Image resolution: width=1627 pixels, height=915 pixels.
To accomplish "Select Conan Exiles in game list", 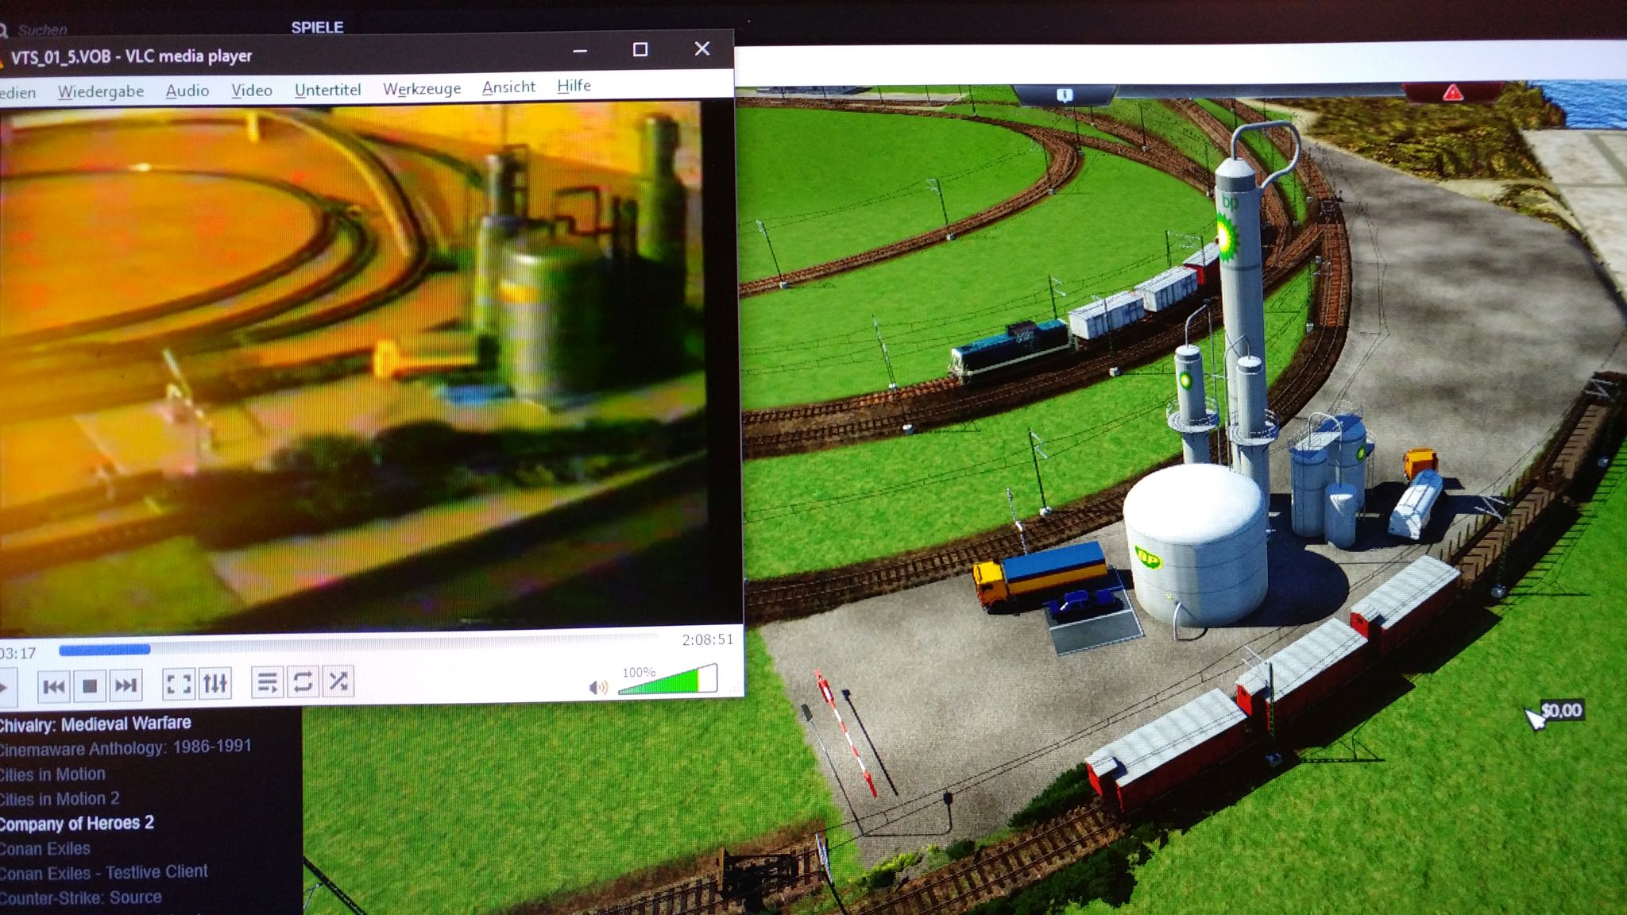I will (45, 848).
